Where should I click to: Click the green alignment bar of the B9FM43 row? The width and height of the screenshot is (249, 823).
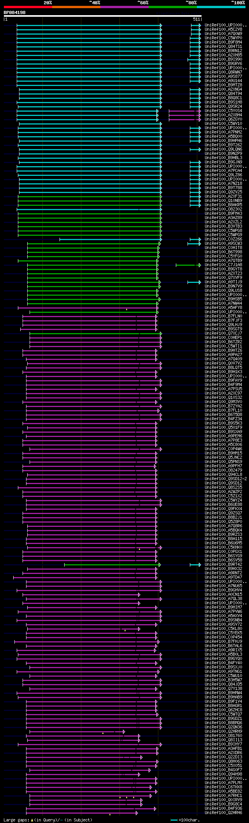coord(90,214)
